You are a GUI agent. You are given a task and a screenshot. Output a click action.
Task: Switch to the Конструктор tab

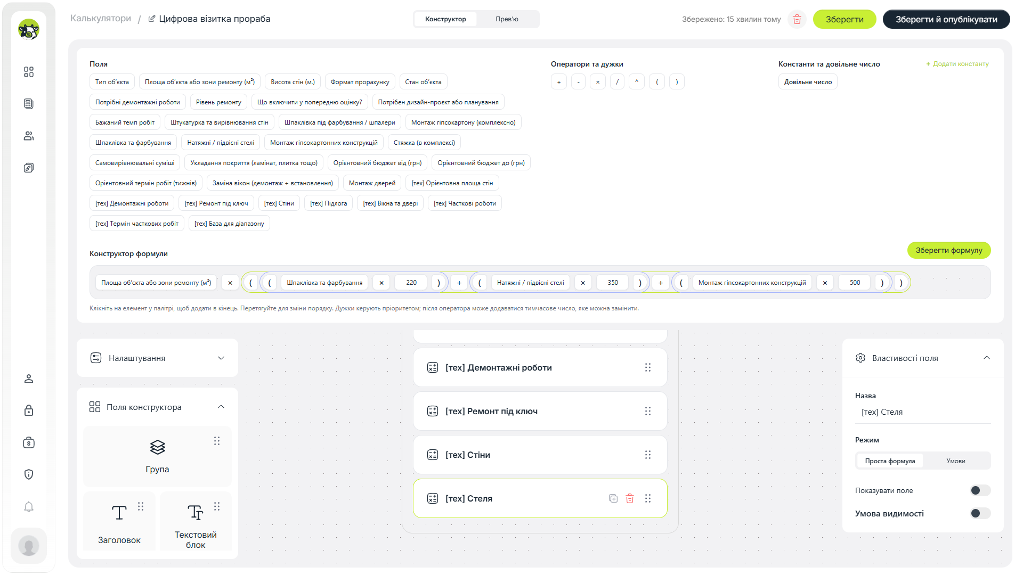click(x=445, y=19)
